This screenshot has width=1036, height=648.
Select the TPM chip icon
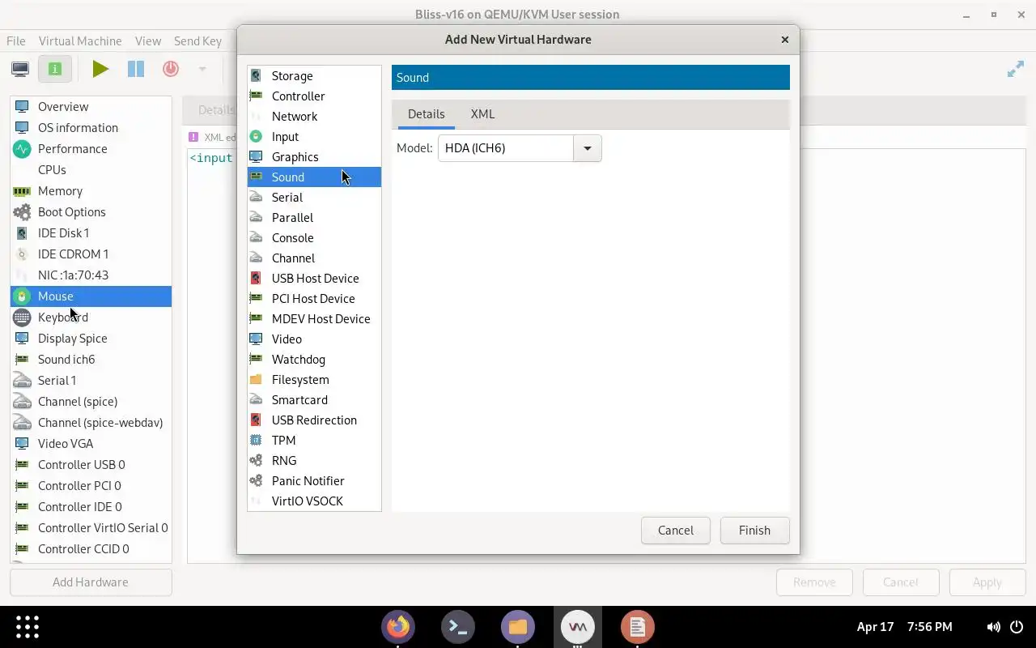coord(256,440)
